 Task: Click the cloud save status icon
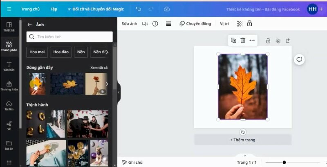click(166, 9)
